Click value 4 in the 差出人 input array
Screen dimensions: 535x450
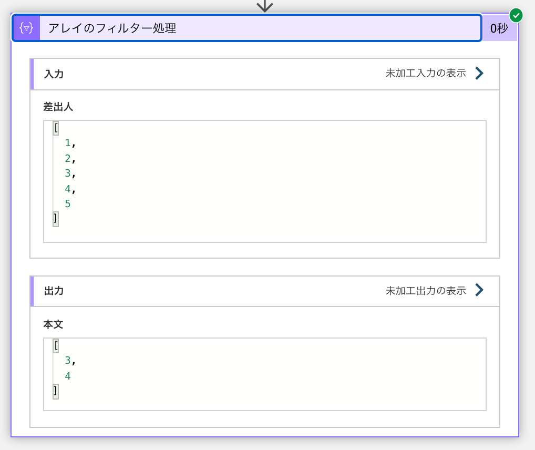(x=68, y=189)
